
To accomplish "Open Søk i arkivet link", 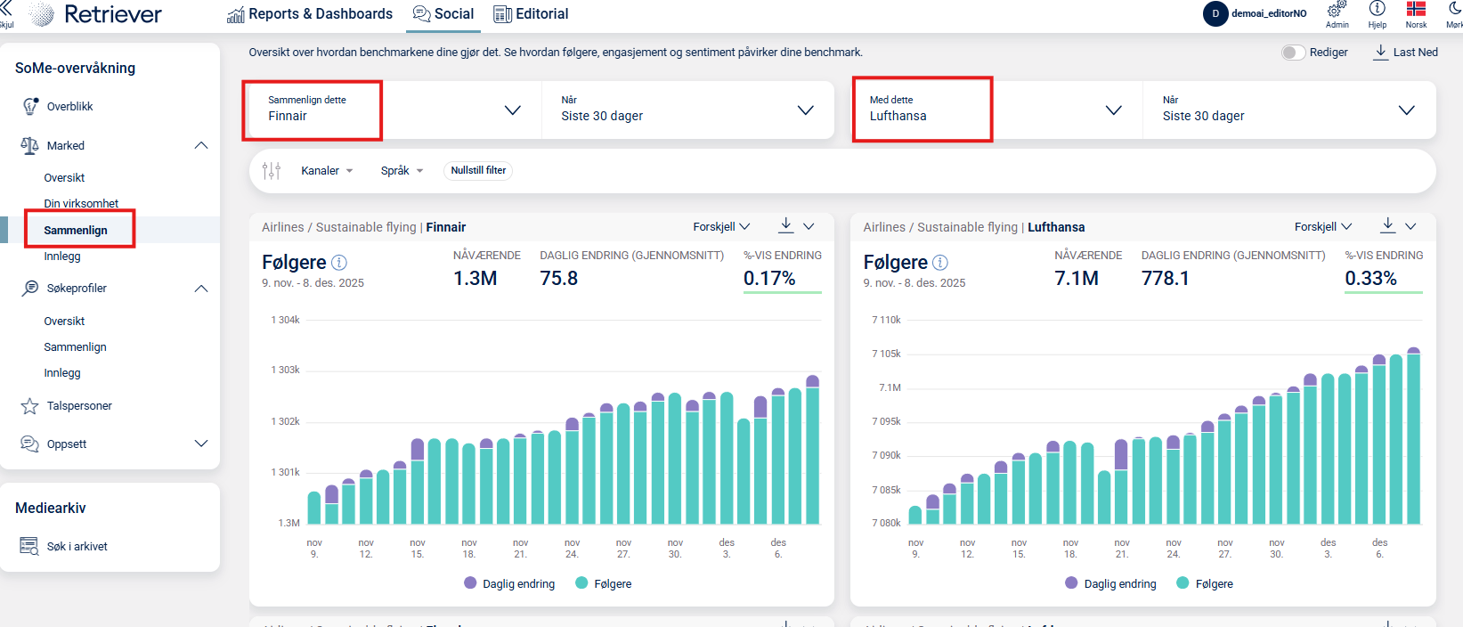I will [x=77, y=546].
